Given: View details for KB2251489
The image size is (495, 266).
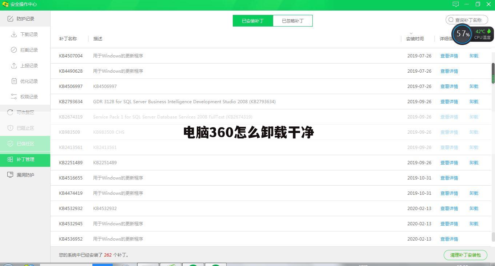Looking at the screenshot, I should coord(449,163).
